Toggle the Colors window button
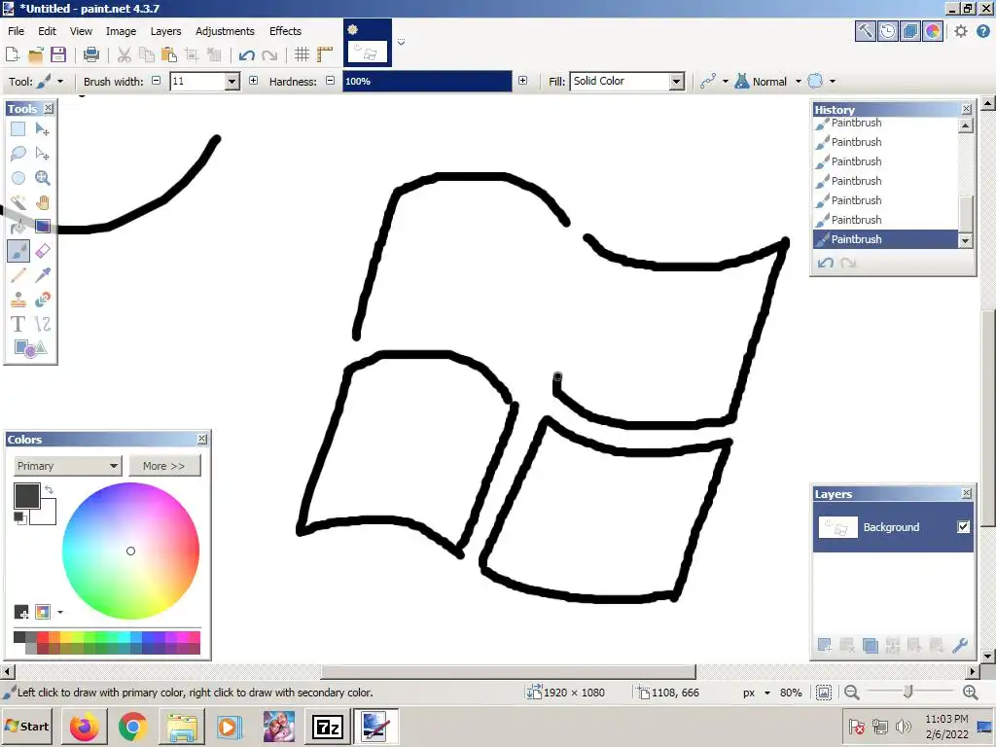The image size is (996, 747). [933, 30]
